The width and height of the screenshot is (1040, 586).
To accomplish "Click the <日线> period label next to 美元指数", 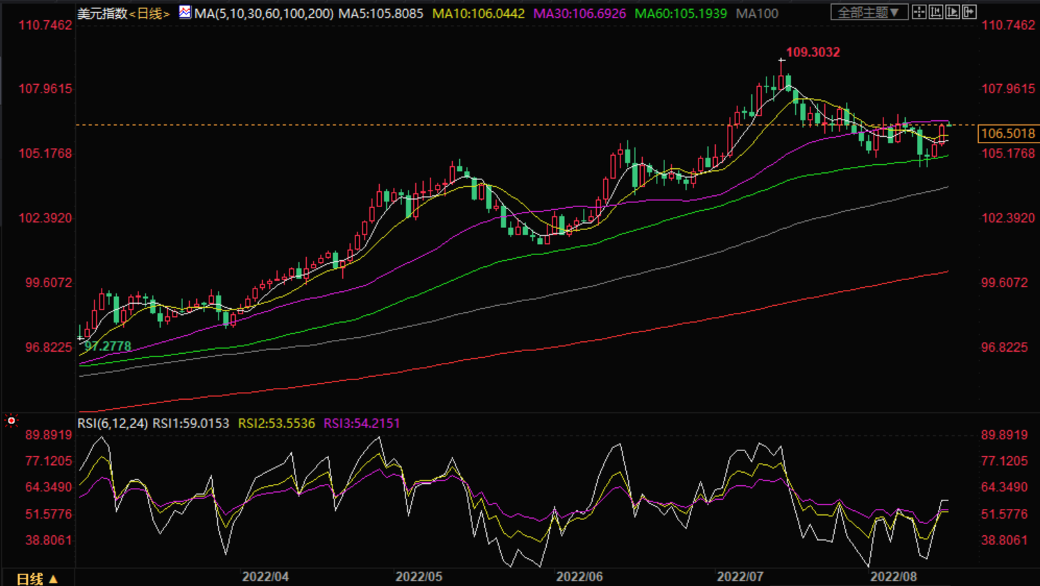I will tap(149, 13).
